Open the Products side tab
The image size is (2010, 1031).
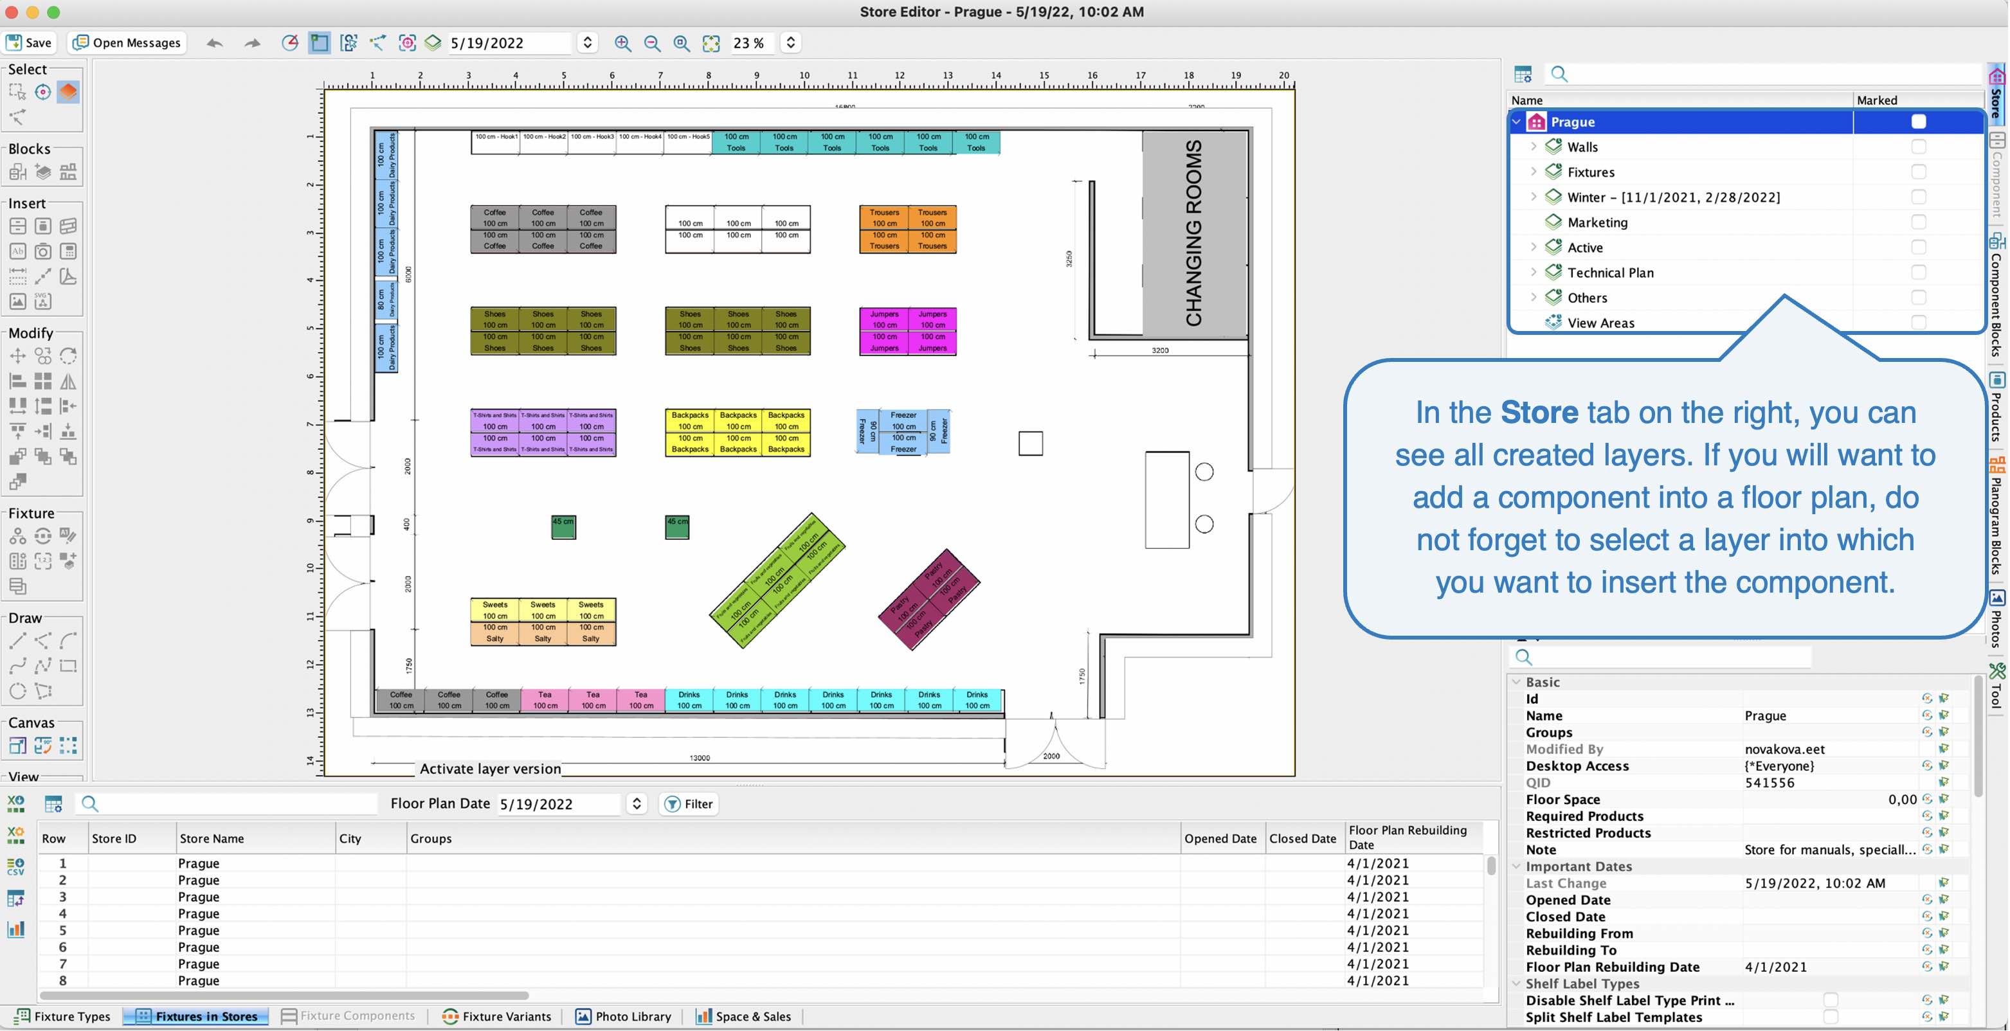[x=1996, y=407]
